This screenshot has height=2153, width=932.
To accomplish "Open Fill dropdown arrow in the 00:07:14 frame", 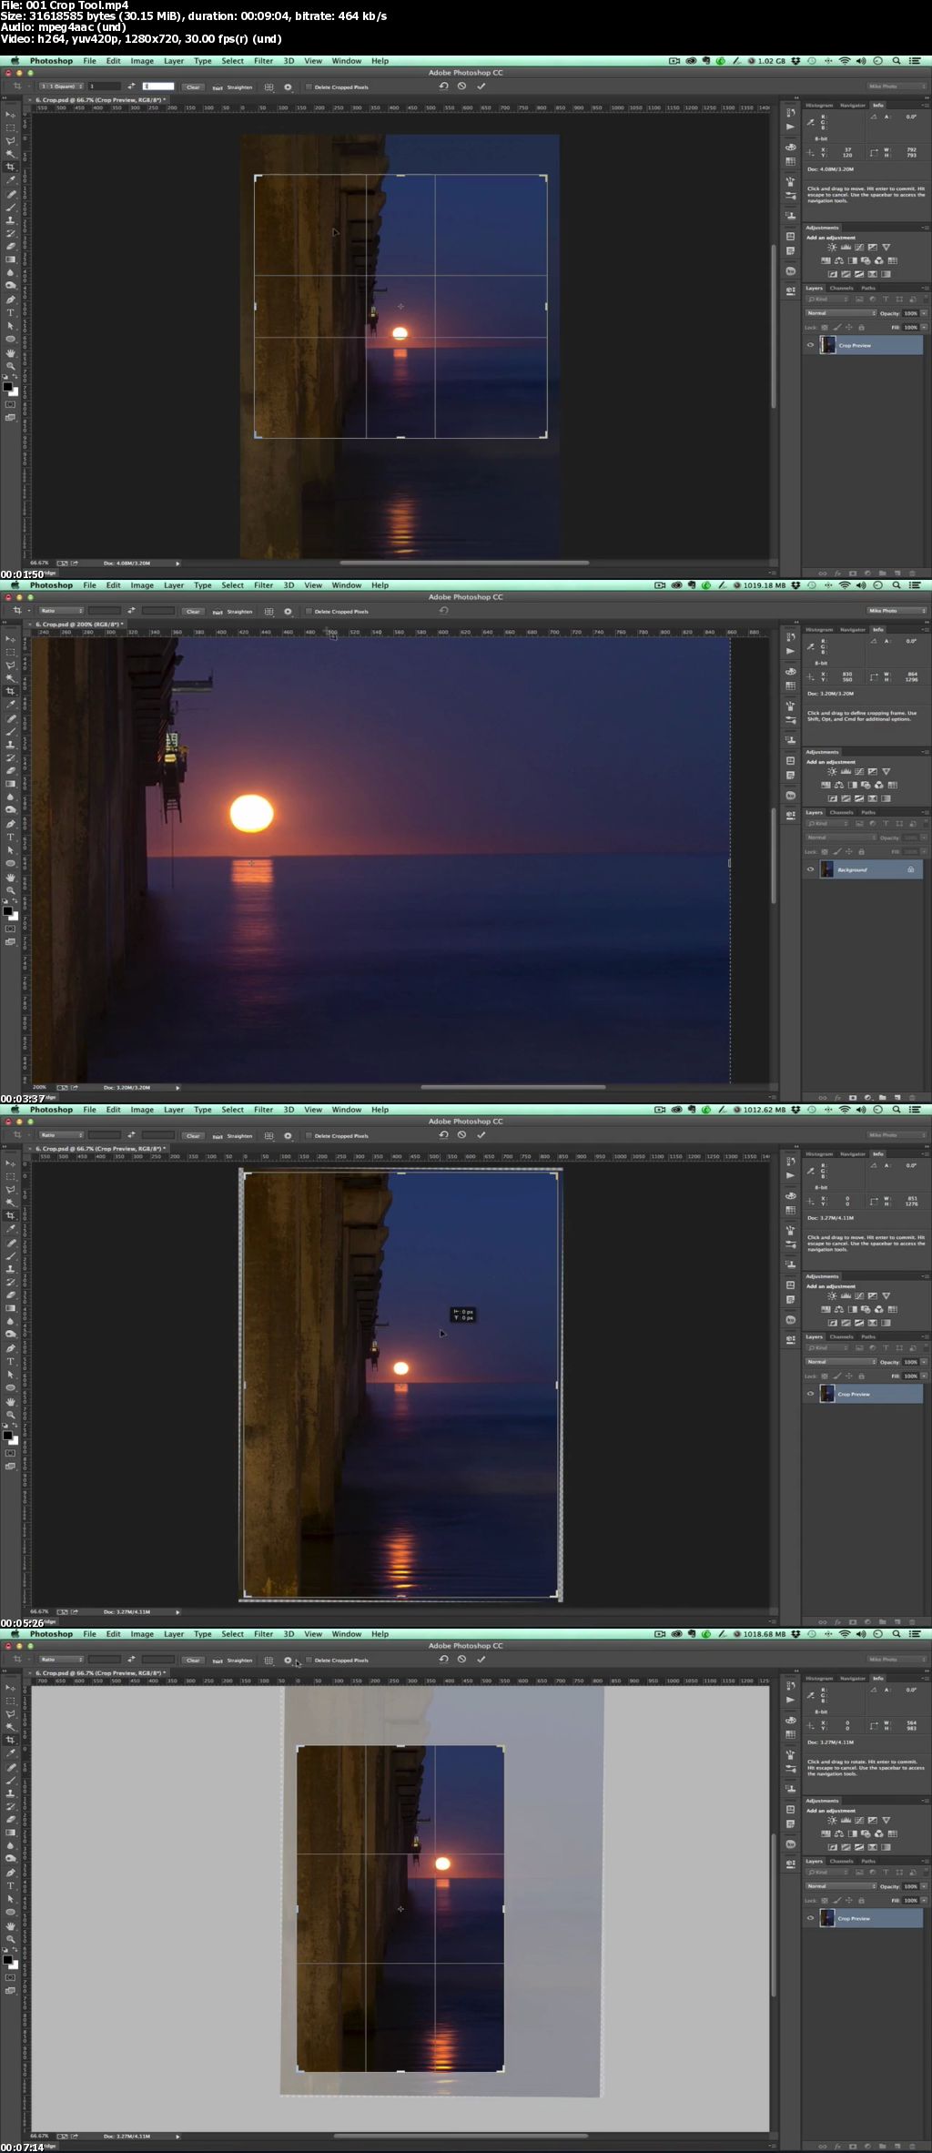I will click(924, 1901).
